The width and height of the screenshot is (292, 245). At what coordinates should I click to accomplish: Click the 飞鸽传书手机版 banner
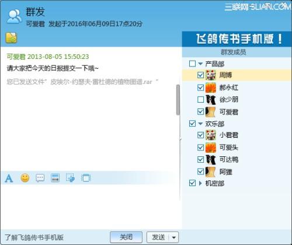click(237, 39)
